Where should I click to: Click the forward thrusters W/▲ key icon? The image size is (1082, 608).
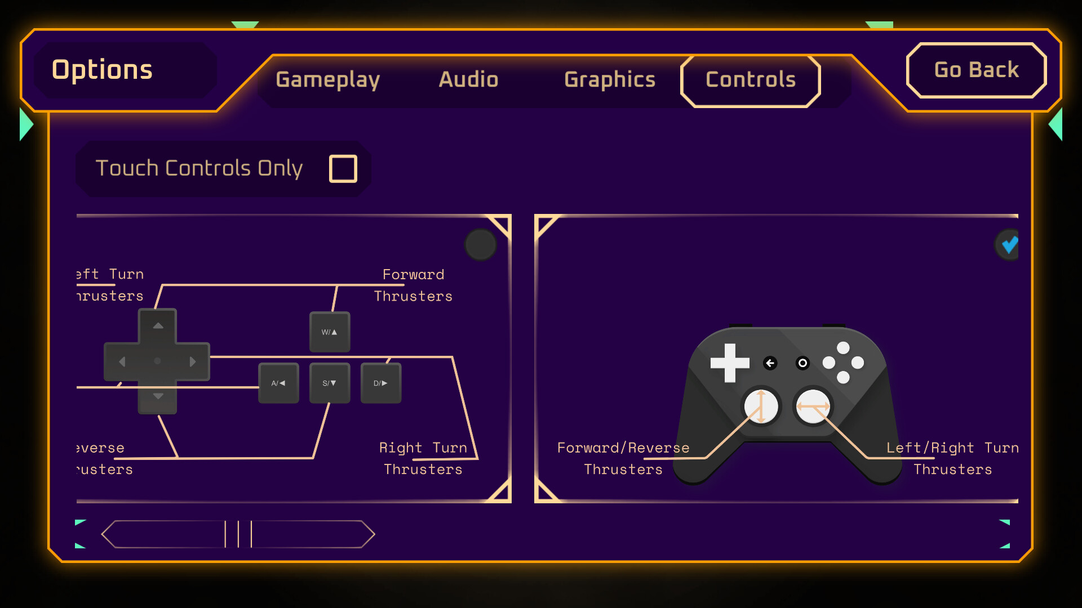click(x=328, y=332)
